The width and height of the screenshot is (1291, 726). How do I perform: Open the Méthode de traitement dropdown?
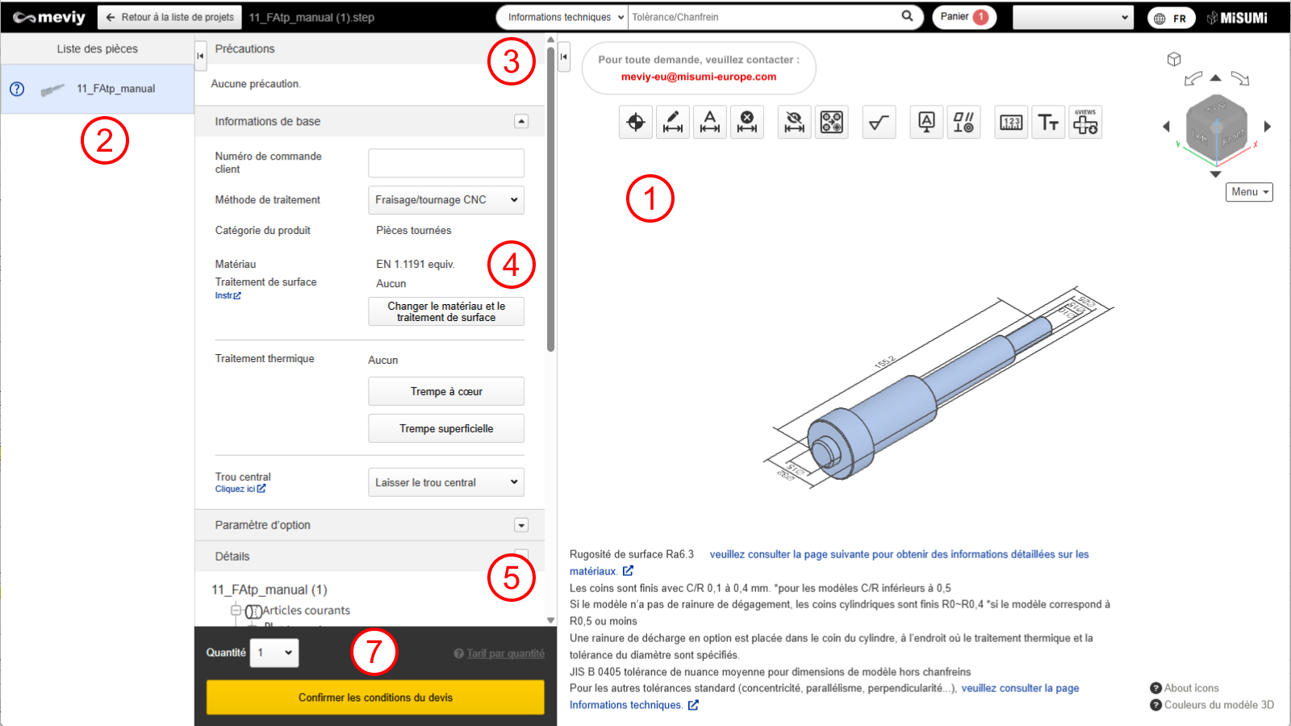click(445, 200)
